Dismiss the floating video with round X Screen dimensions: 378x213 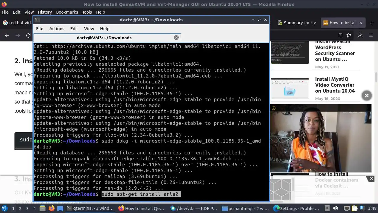click(x=367, y=96)
